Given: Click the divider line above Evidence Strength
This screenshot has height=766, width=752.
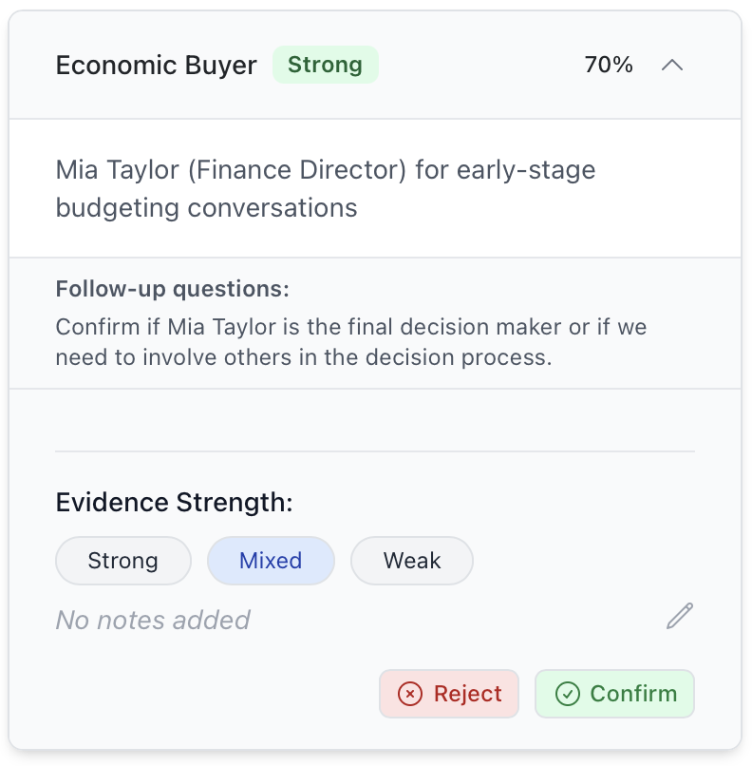Looking at the screenshot, I should 375,451.
